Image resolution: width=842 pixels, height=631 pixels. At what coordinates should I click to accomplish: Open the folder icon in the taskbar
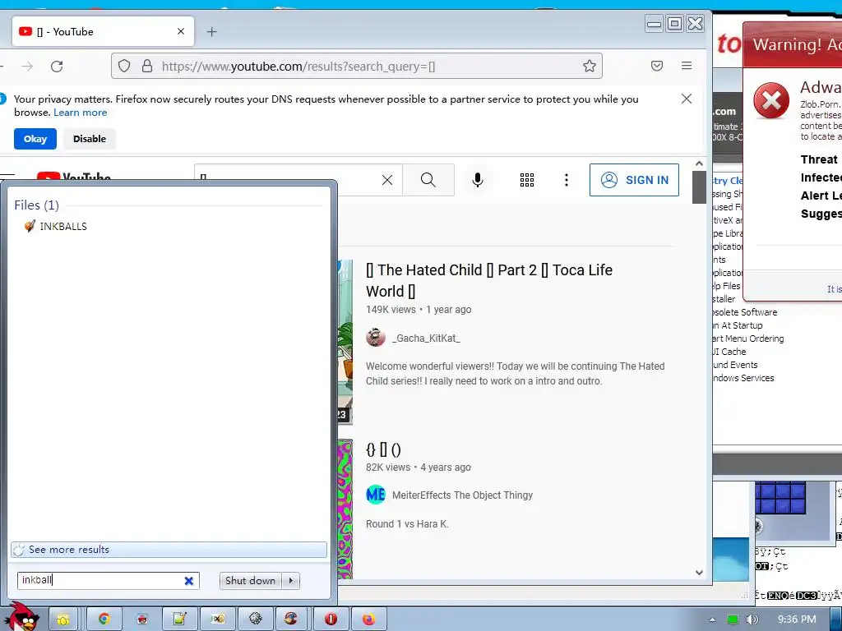pyautogui.click(x=62, y=619)
